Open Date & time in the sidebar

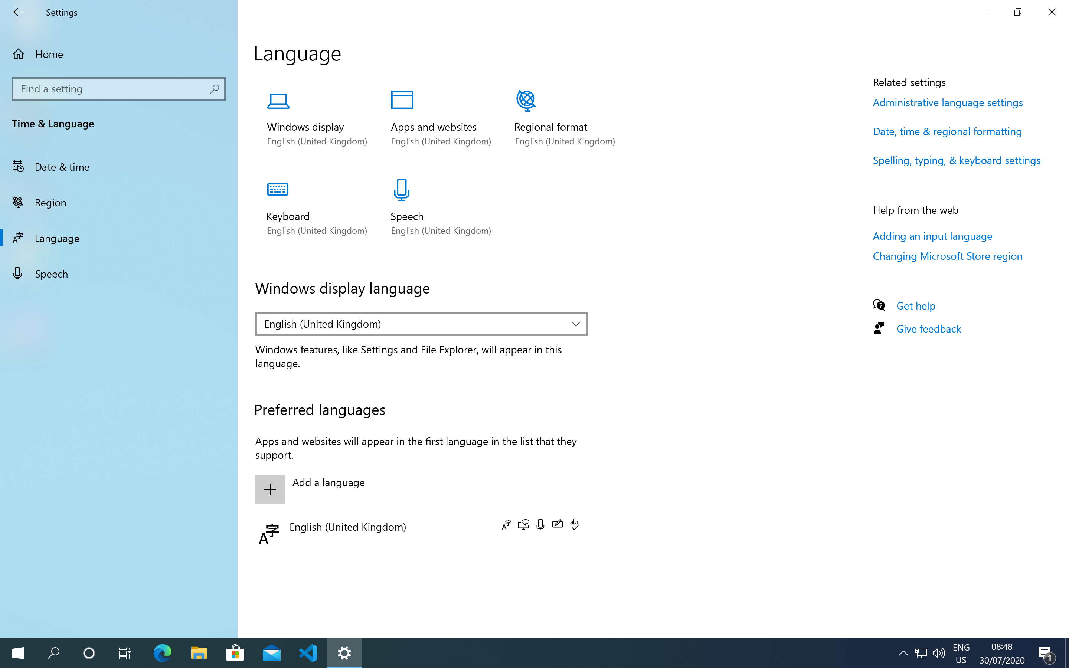tap(118, 167)
